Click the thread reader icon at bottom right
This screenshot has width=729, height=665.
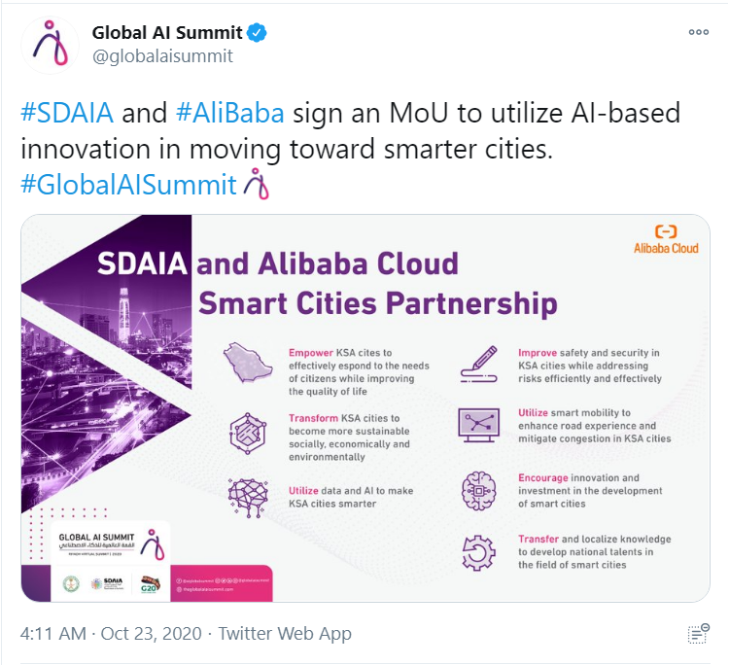tap(698, 634)
